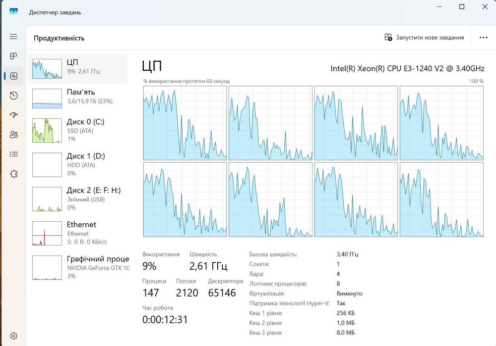Click the 'Вимкнуто' virtualization value
This screenshot has height=346, width=496.
click(350, 294)
